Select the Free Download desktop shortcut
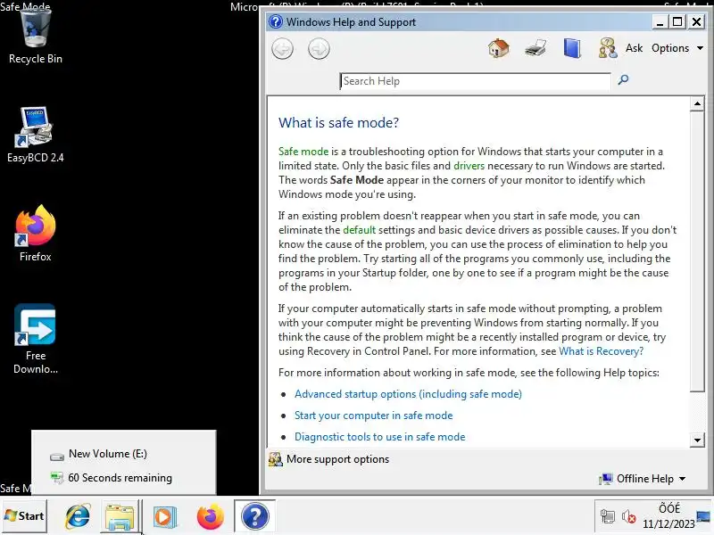 pyautogui.click(x=36, y=340)
